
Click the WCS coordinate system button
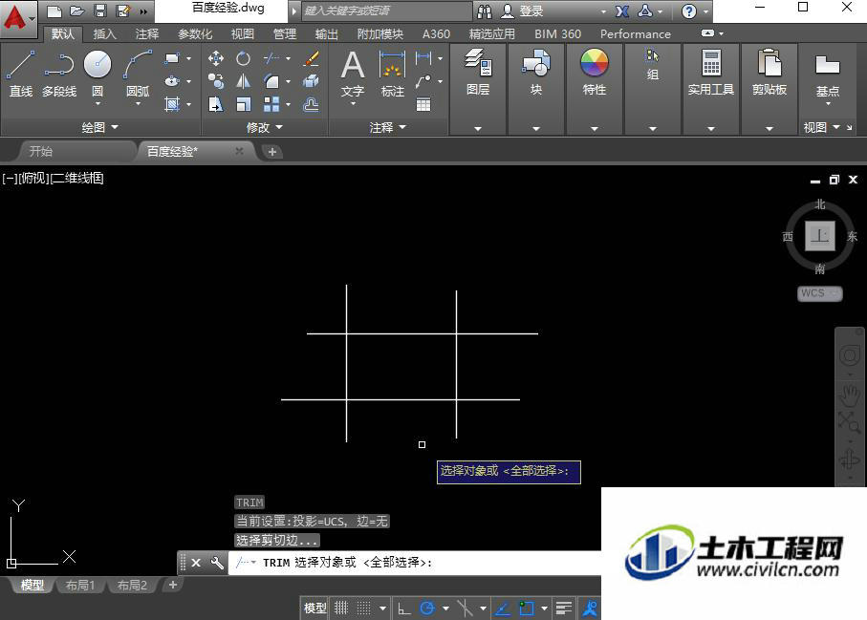point(819,293)
